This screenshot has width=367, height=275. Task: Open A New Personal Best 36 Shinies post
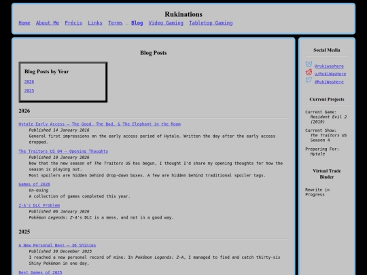point(57,245)
